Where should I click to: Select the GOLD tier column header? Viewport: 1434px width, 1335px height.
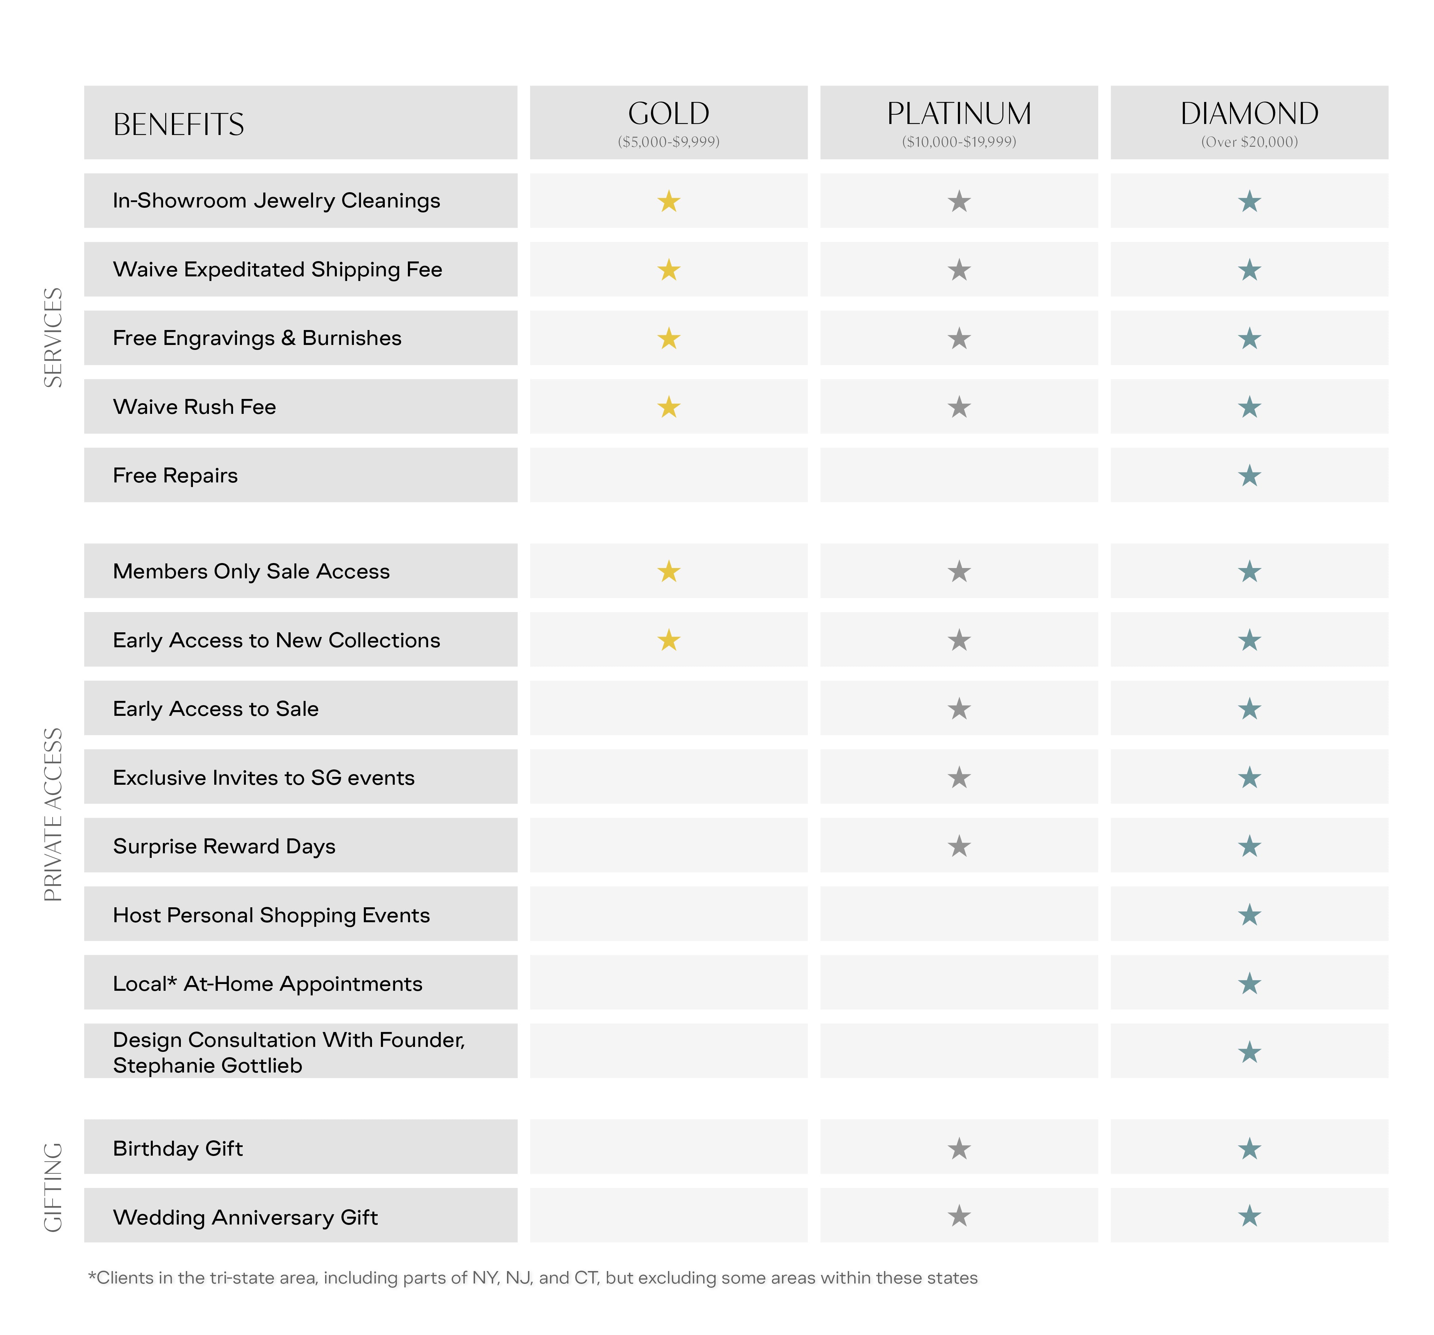point(669,123)
